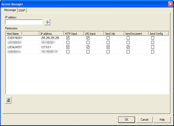Open Help for Access Manager
This screenshot has width=174, height=126.
[162, 119]
